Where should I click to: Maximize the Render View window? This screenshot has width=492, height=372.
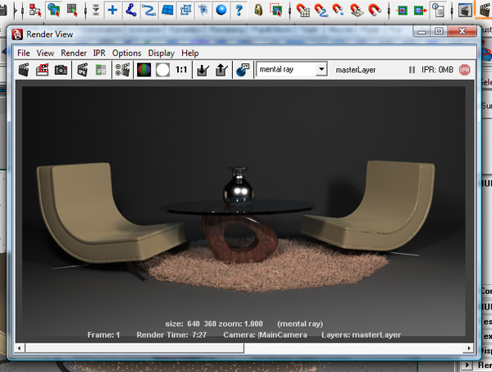pyautogui.click(x=439, y=31)
